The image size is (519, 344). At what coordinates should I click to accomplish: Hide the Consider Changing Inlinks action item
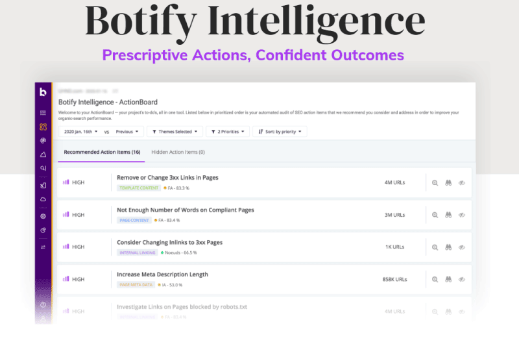[x=462, y=247]
